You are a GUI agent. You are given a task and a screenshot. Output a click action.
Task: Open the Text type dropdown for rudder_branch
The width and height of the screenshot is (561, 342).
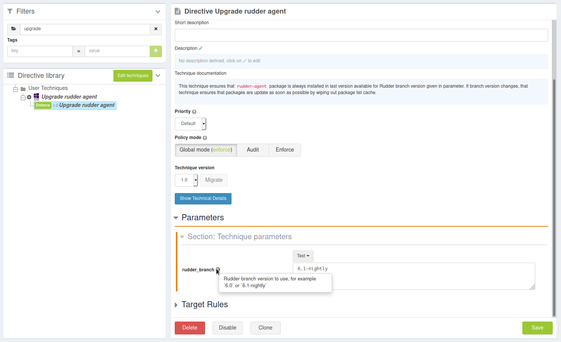pyautogui.click(x=303, y=256)
